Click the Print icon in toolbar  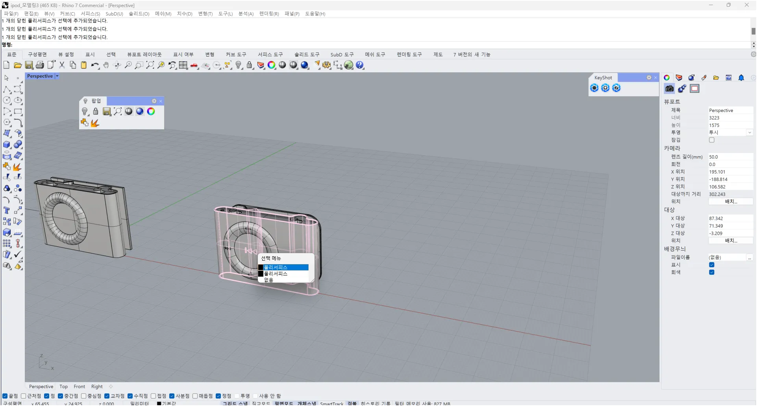coord(40,65)
